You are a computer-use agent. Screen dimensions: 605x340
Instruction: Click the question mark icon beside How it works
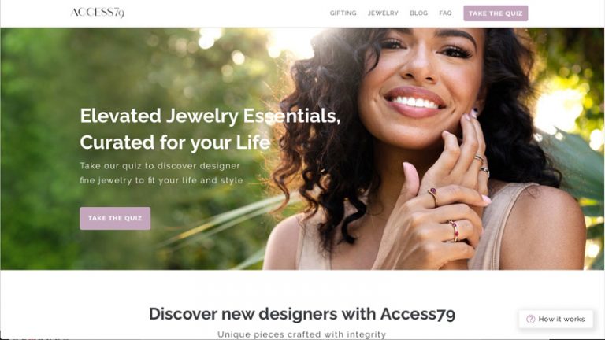[x=530, y=320]
